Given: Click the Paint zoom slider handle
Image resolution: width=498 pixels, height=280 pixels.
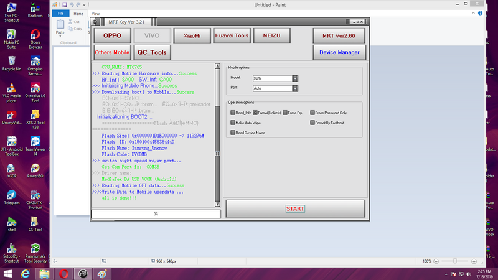Looking at the screenshot, I should (455, 261).
